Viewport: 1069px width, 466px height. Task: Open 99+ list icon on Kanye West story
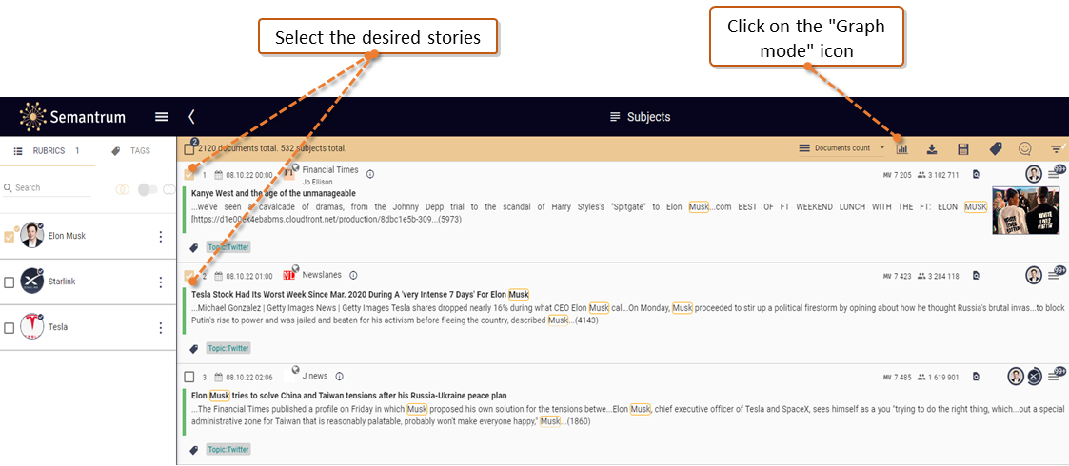(x=1056, y=174)
